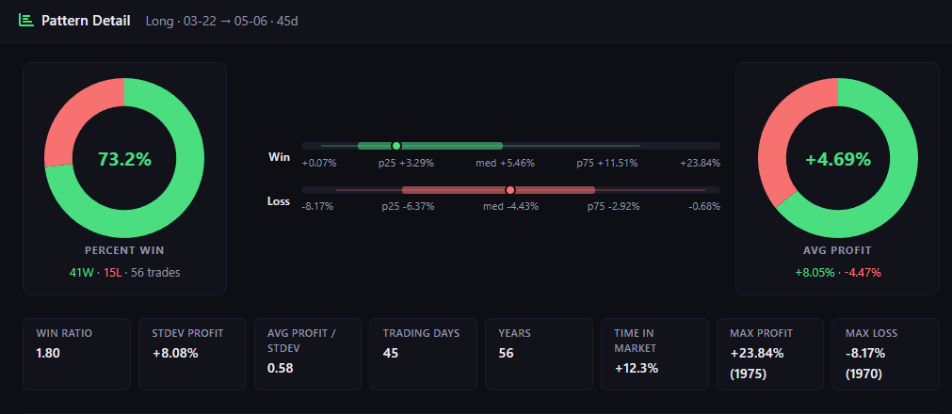Viewport: 952px width, 414px height.
Task: Click the 73.2% value inside the donut
Action: pyautogui.click(x=124, y=159)
